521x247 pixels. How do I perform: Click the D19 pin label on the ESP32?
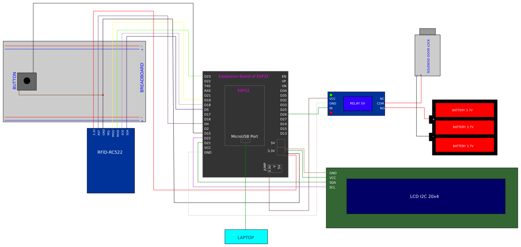coord(207,100)
